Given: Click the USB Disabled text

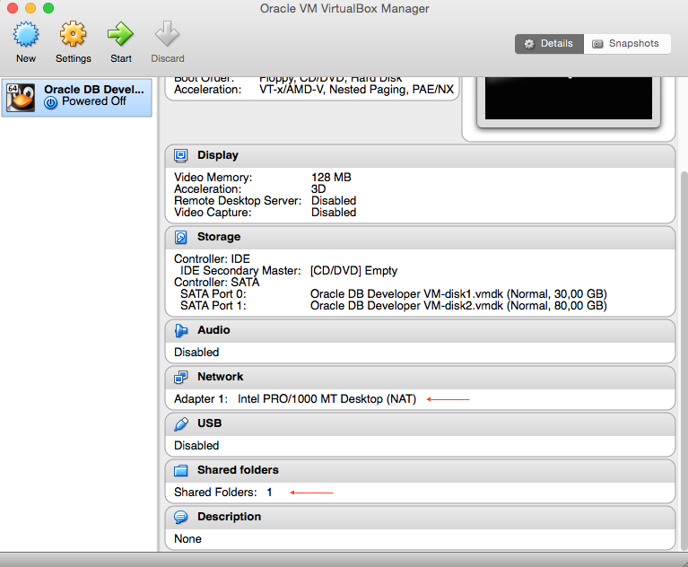Looking at the screenshot, I should pyautogui.click(x=196, y=446).
